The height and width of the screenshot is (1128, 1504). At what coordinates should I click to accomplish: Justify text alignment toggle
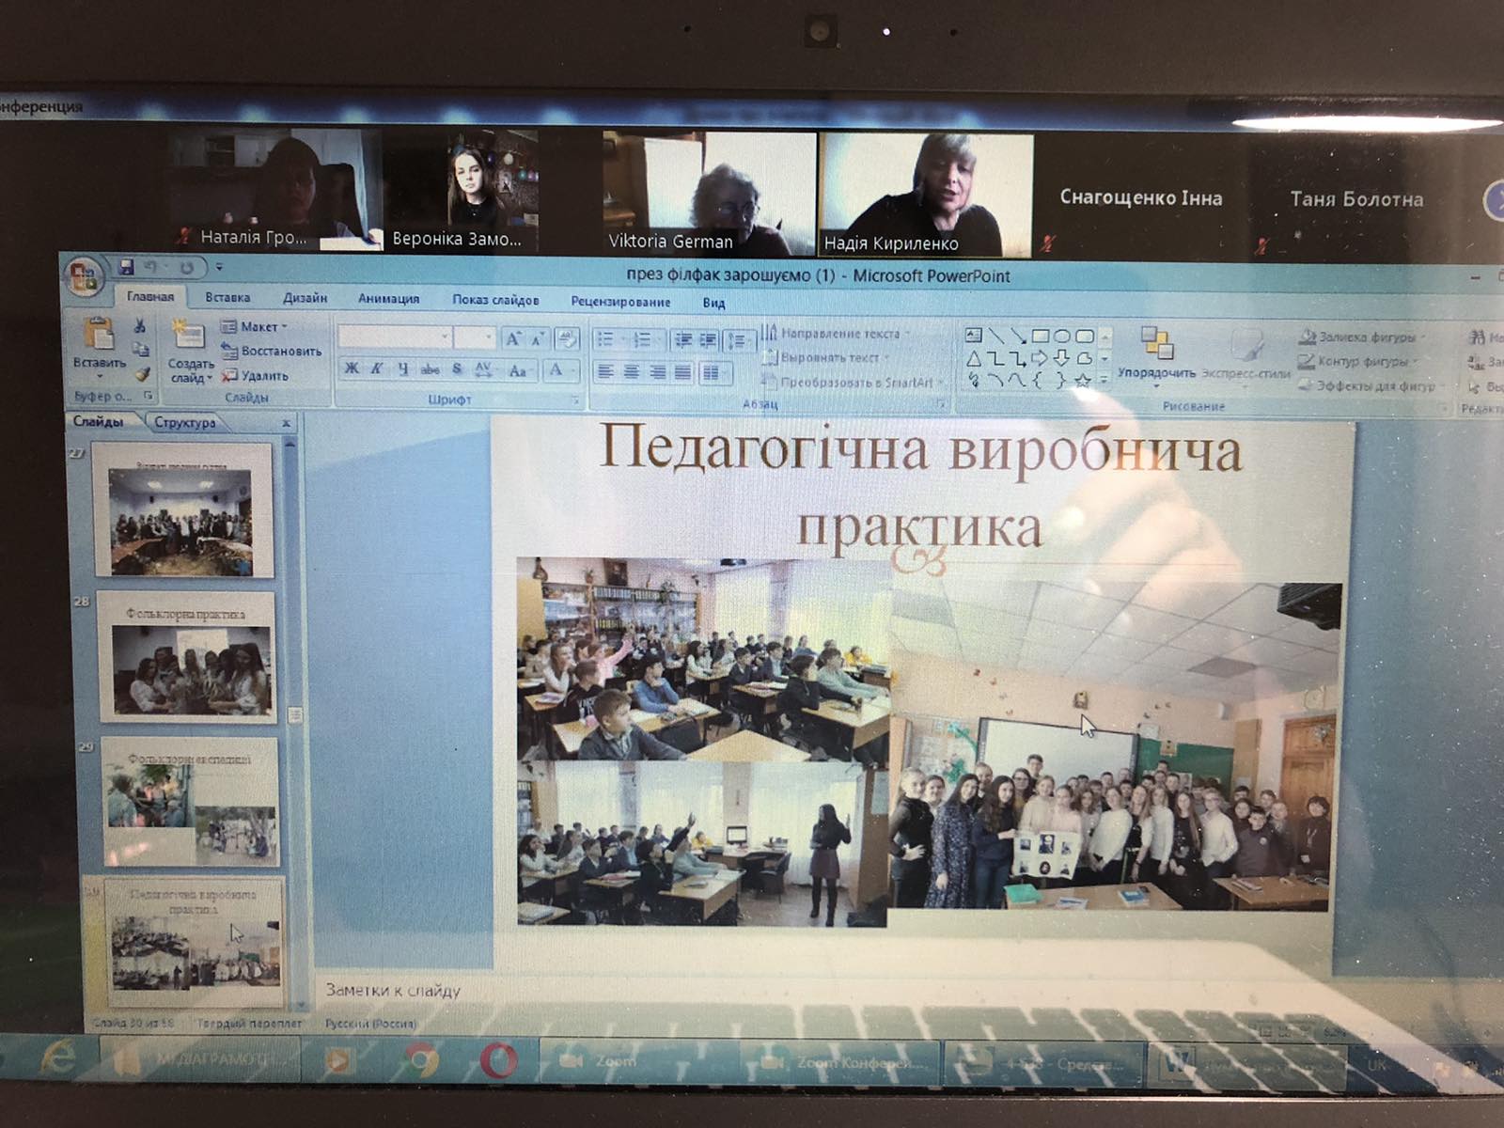click(x=682, y=373)
